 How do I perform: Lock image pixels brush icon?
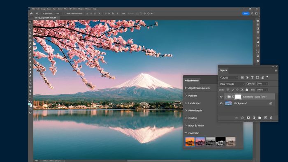[x=233, y=90]
